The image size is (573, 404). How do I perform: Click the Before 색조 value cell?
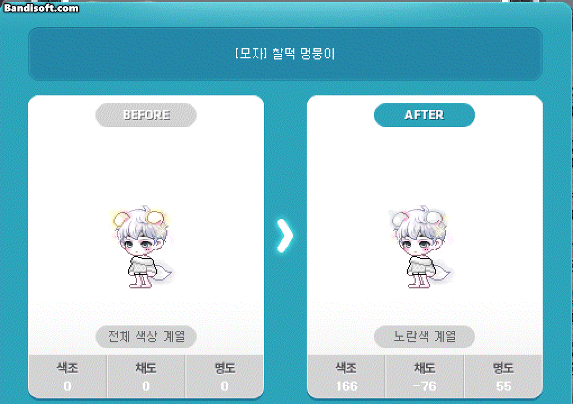pyautogui.click(x=67, y=377)
